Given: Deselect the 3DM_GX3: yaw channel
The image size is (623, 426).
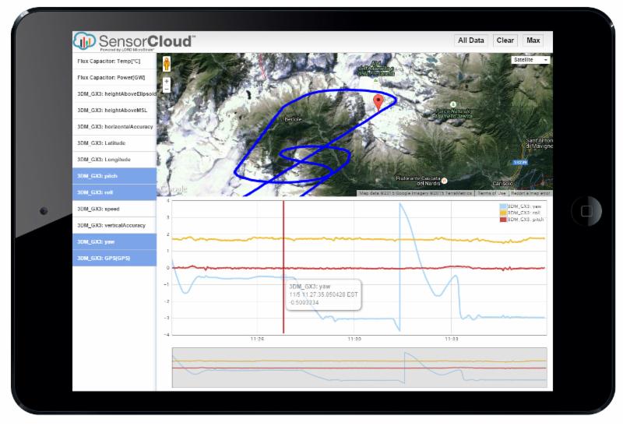Looking at the screenshot, I should pos(114,241).
